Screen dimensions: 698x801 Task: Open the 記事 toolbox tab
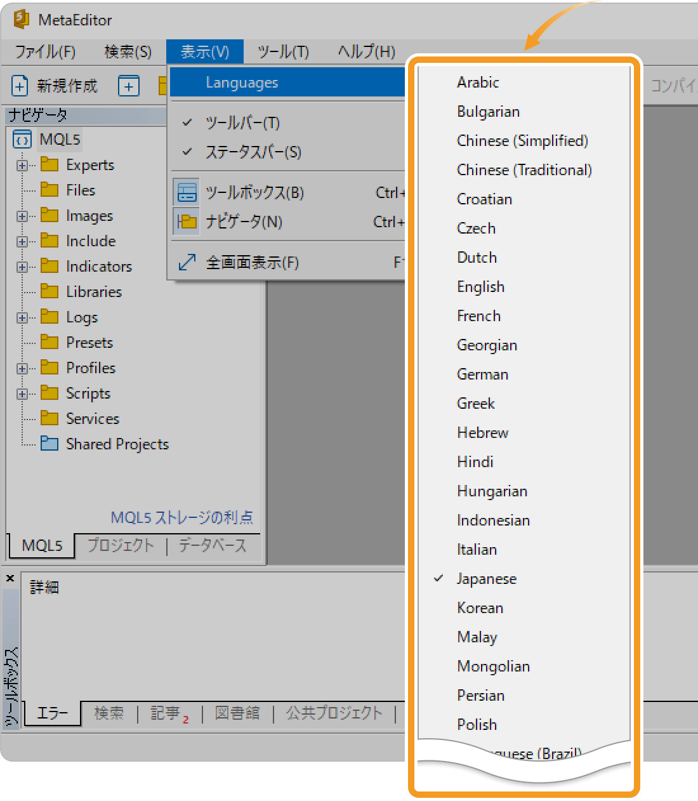click(169, 713)
